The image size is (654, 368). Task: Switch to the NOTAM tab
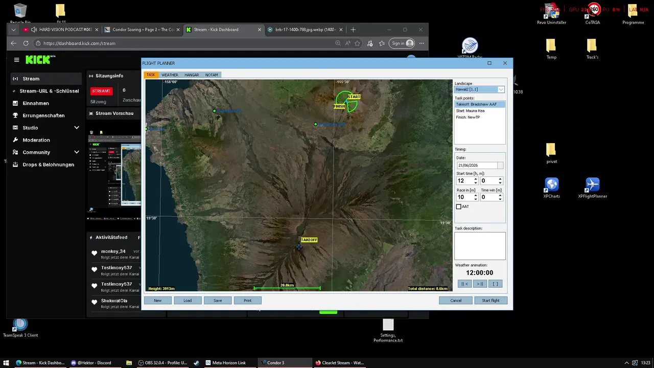[x=212, y=75]
